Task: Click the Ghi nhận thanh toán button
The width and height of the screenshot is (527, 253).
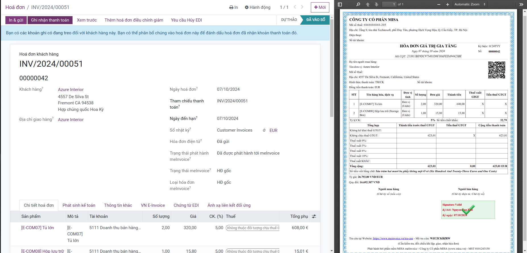Action: click(x=50, y=20)
